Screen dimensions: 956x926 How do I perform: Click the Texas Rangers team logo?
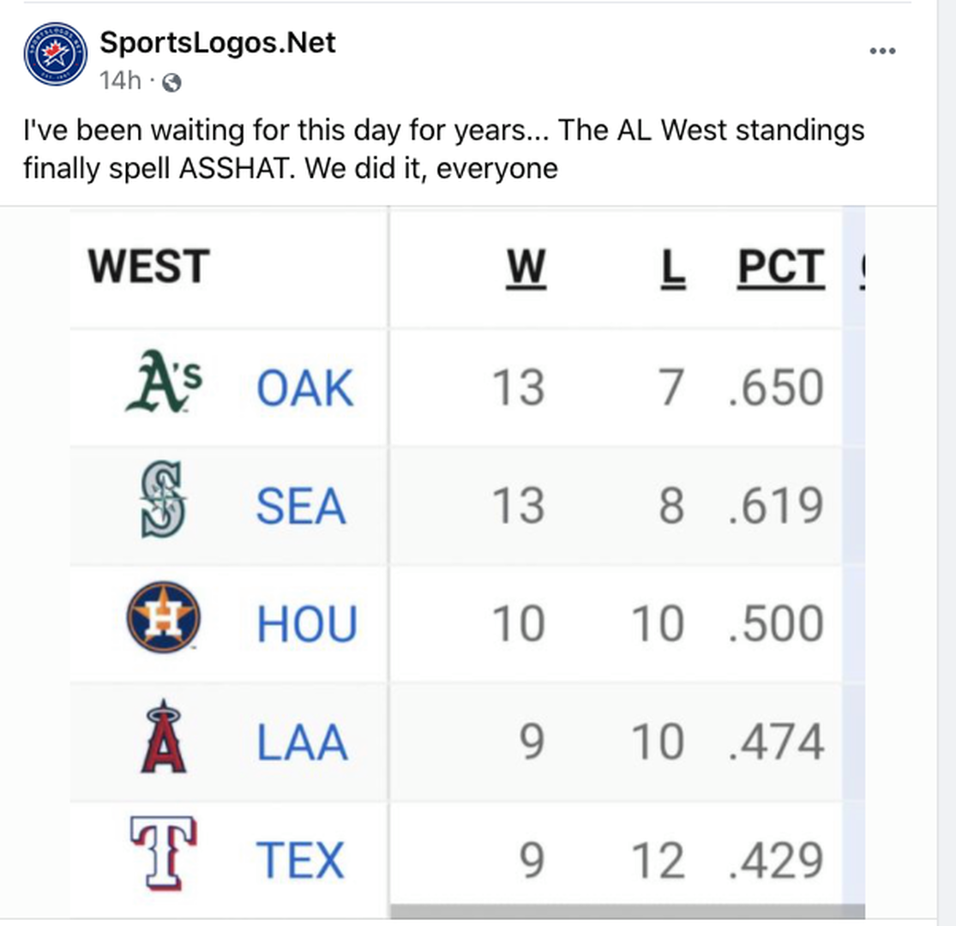pyautogui.click(x=163, y=853)
